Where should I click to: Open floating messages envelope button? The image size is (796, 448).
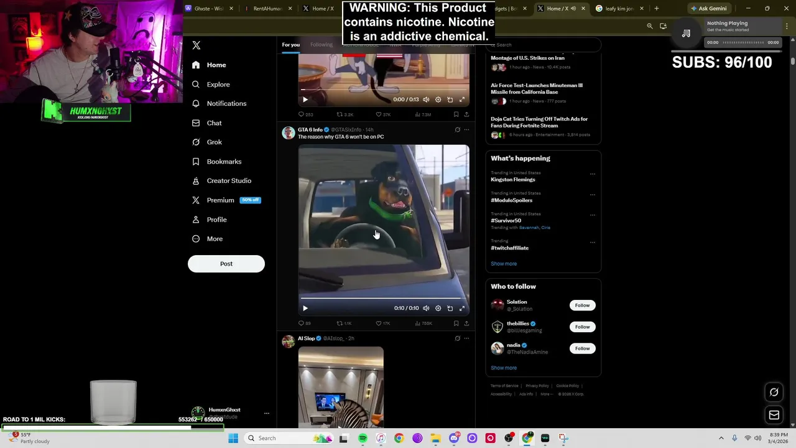(x=774, y=415)
